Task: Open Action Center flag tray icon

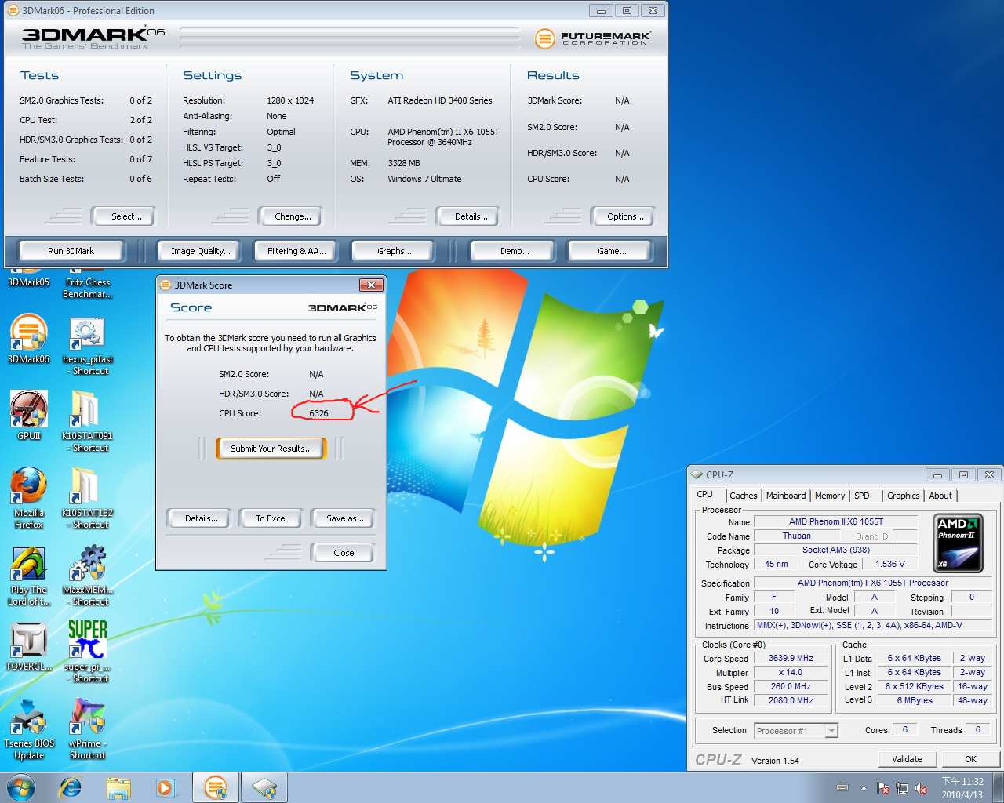Action: click(x=883, y=788)
